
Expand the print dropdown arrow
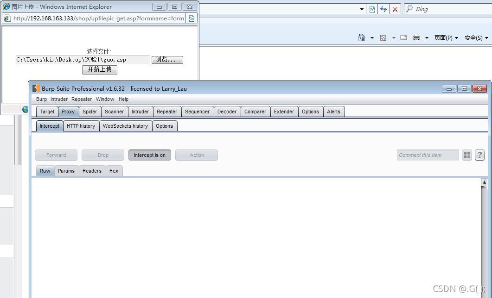pos(427,38)
